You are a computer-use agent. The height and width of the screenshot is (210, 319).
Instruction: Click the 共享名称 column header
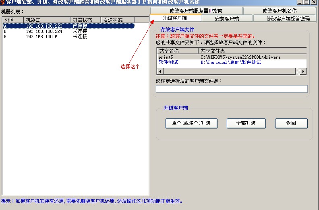click(x=178, y=51)
